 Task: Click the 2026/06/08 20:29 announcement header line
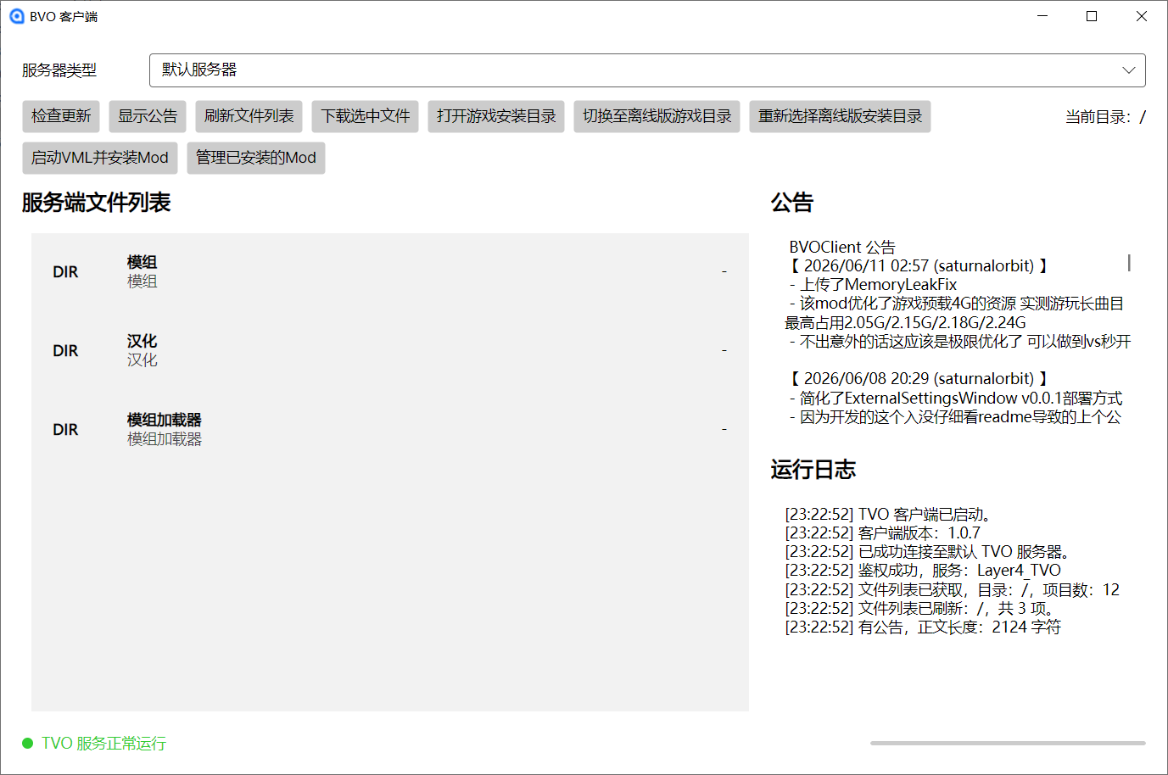(919, 379)
